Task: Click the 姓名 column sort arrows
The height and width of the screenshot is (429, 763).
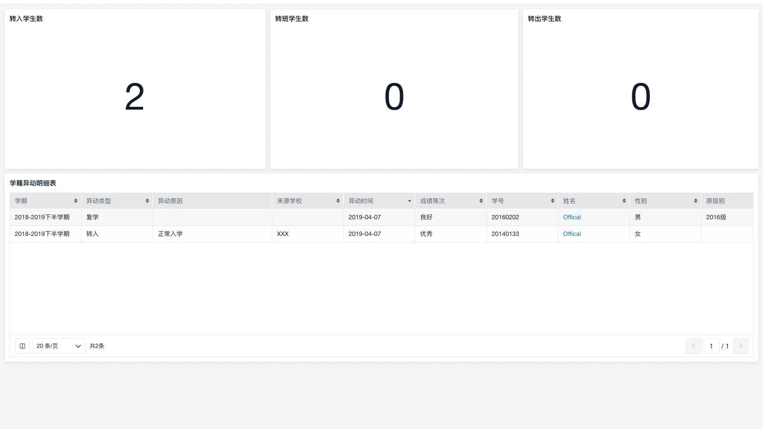Action: 624,201
